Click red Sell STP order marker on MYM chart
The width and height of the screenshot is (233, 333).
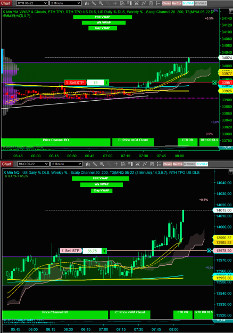[x=75, y=83]
